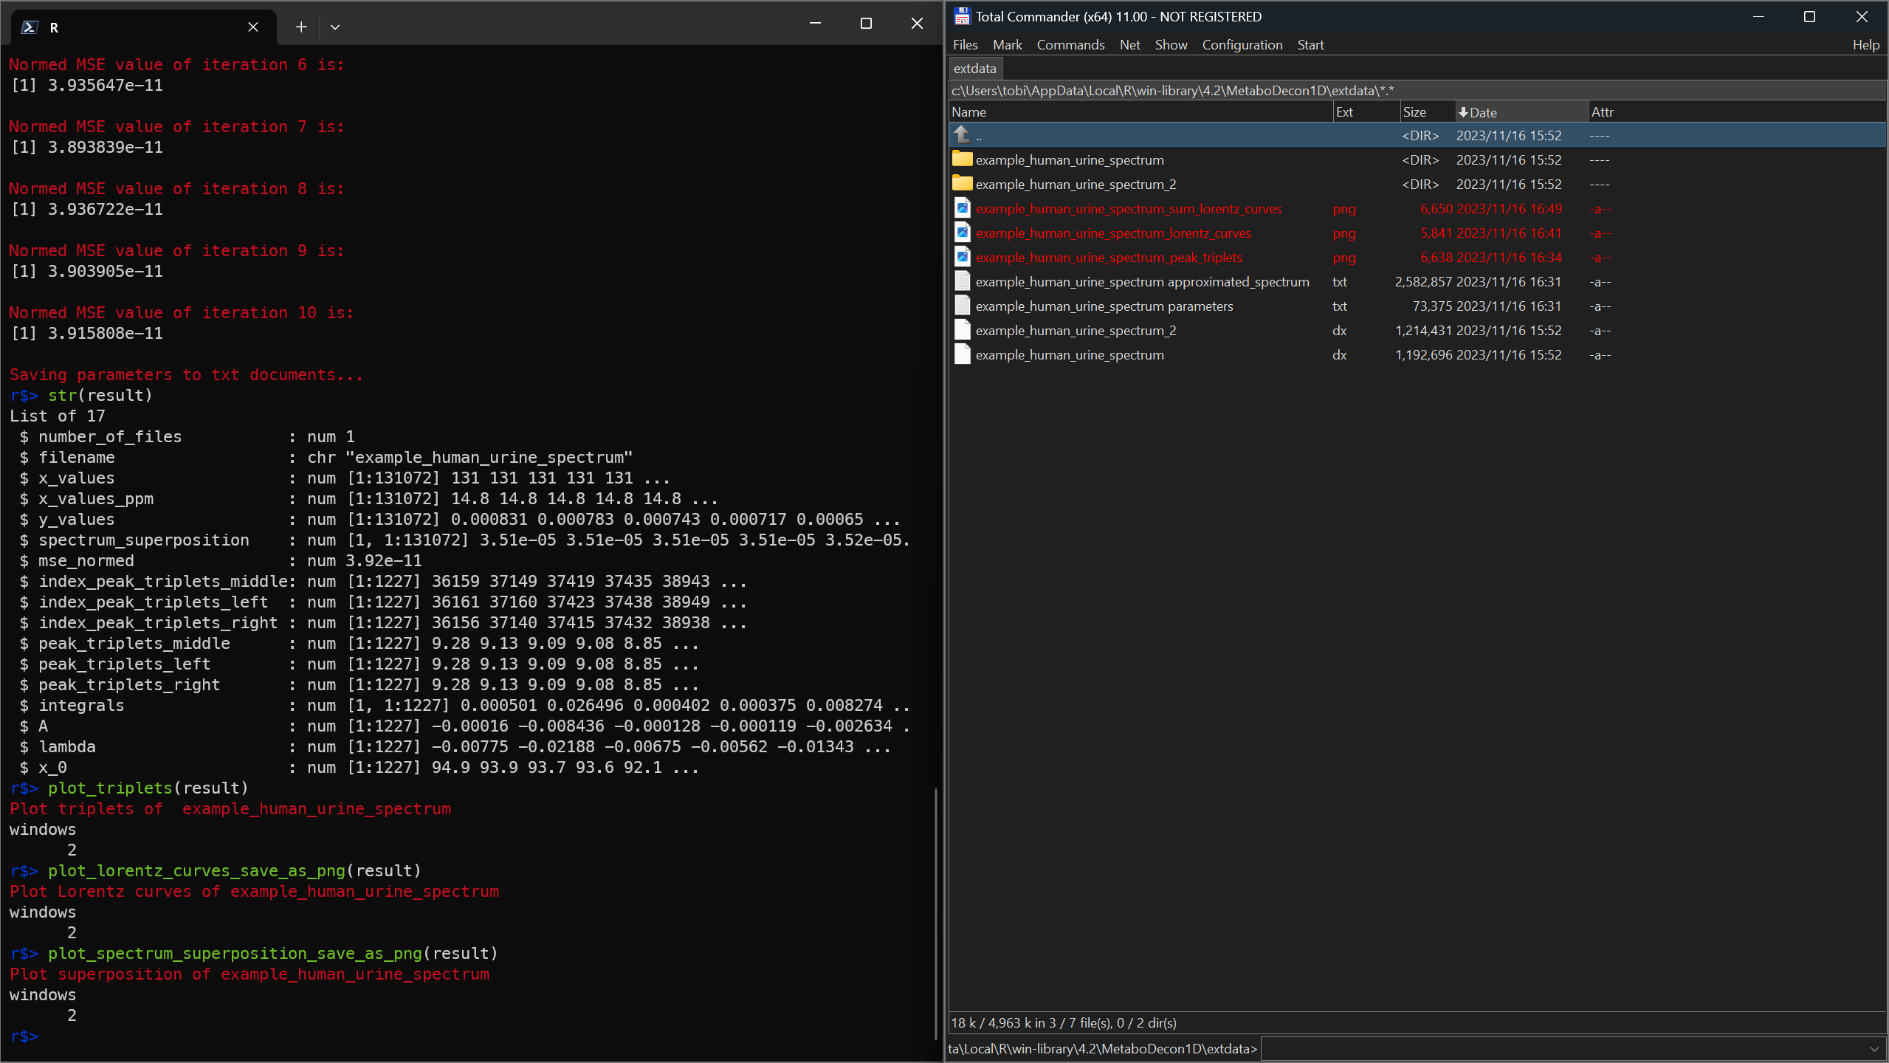
Task: Select the extdata folder tab
Action: click(x=974, y=69)
